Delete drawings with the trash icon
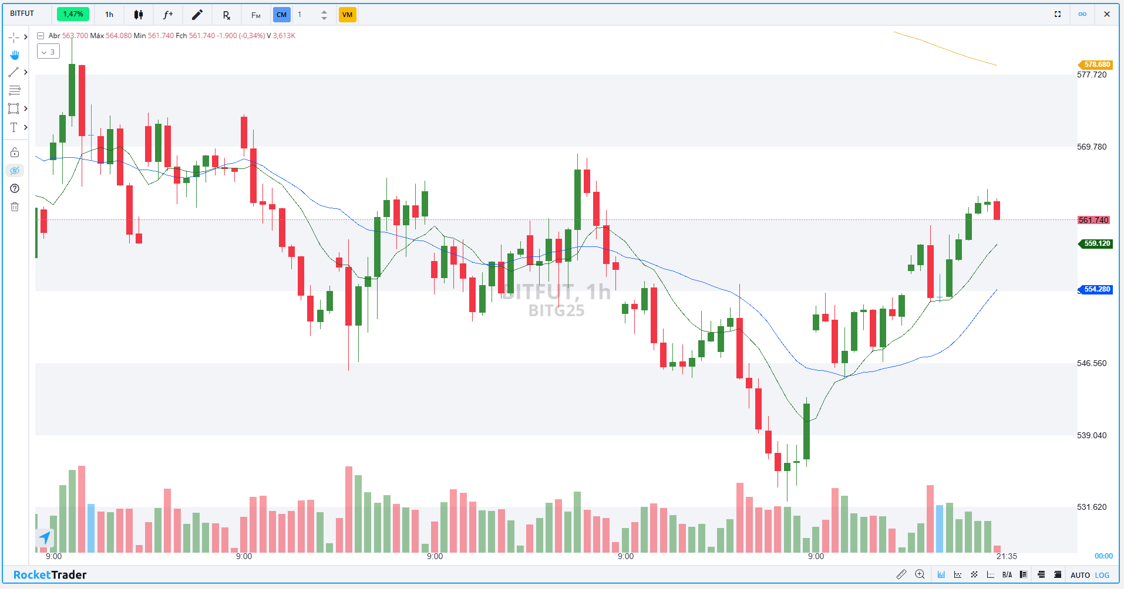The image size is (1124, 589). [x=15, y=207]
